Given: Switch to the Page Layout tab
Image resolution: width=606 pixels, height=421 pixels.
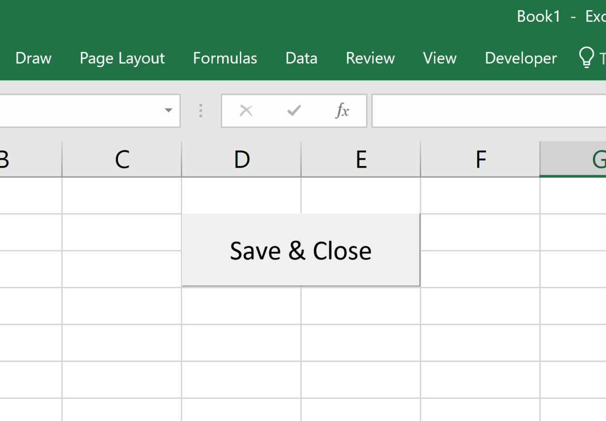Looking at the screenshot, I should (x=122, y=58).
